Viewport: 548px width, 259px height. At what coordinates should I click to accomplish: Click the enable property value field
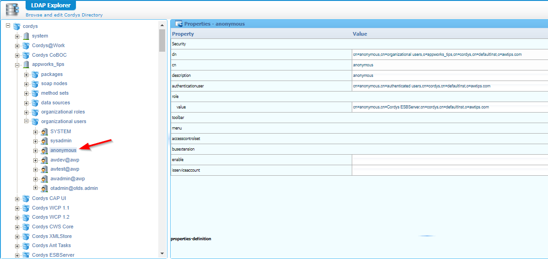pyautogui.click(x=450, y=160)
